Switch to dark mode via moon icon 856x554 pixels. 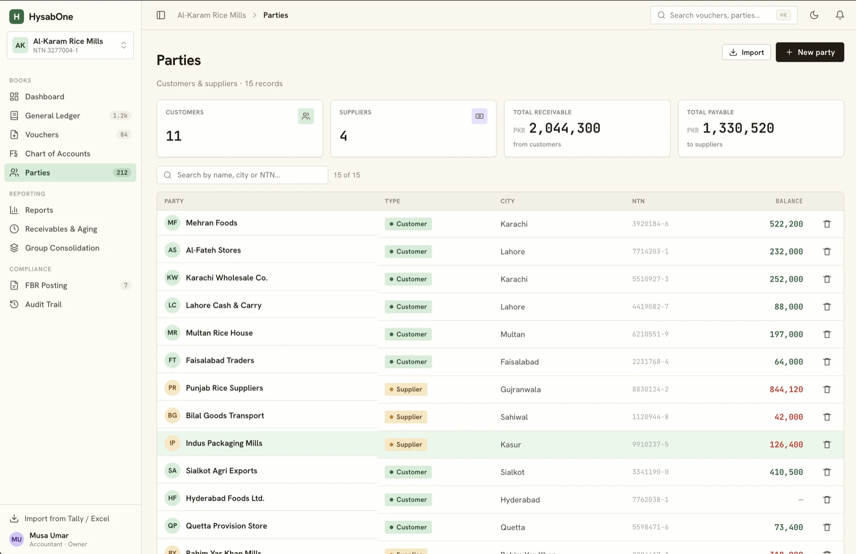click(814, 15)
